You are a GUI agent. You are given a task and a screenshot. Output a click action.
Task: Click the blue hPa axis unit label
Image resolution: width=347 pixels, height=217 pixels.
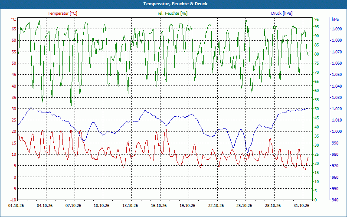point(335,20)
